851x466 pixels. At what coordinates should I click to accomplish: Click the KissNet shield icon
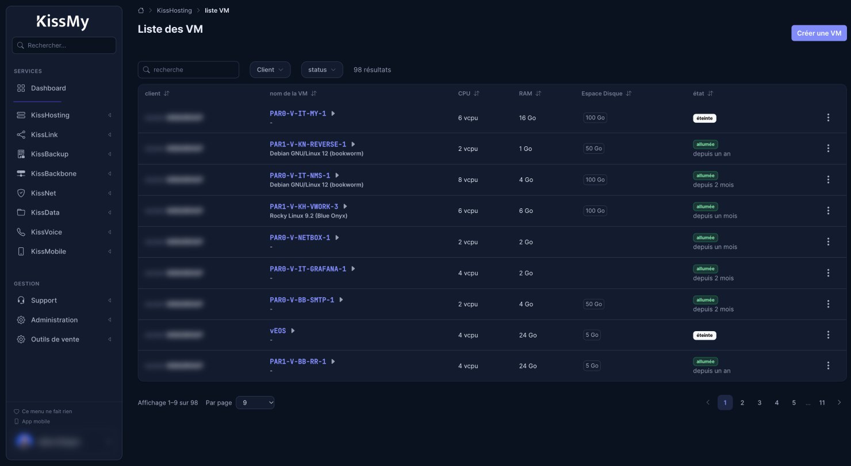coord(21,193)
